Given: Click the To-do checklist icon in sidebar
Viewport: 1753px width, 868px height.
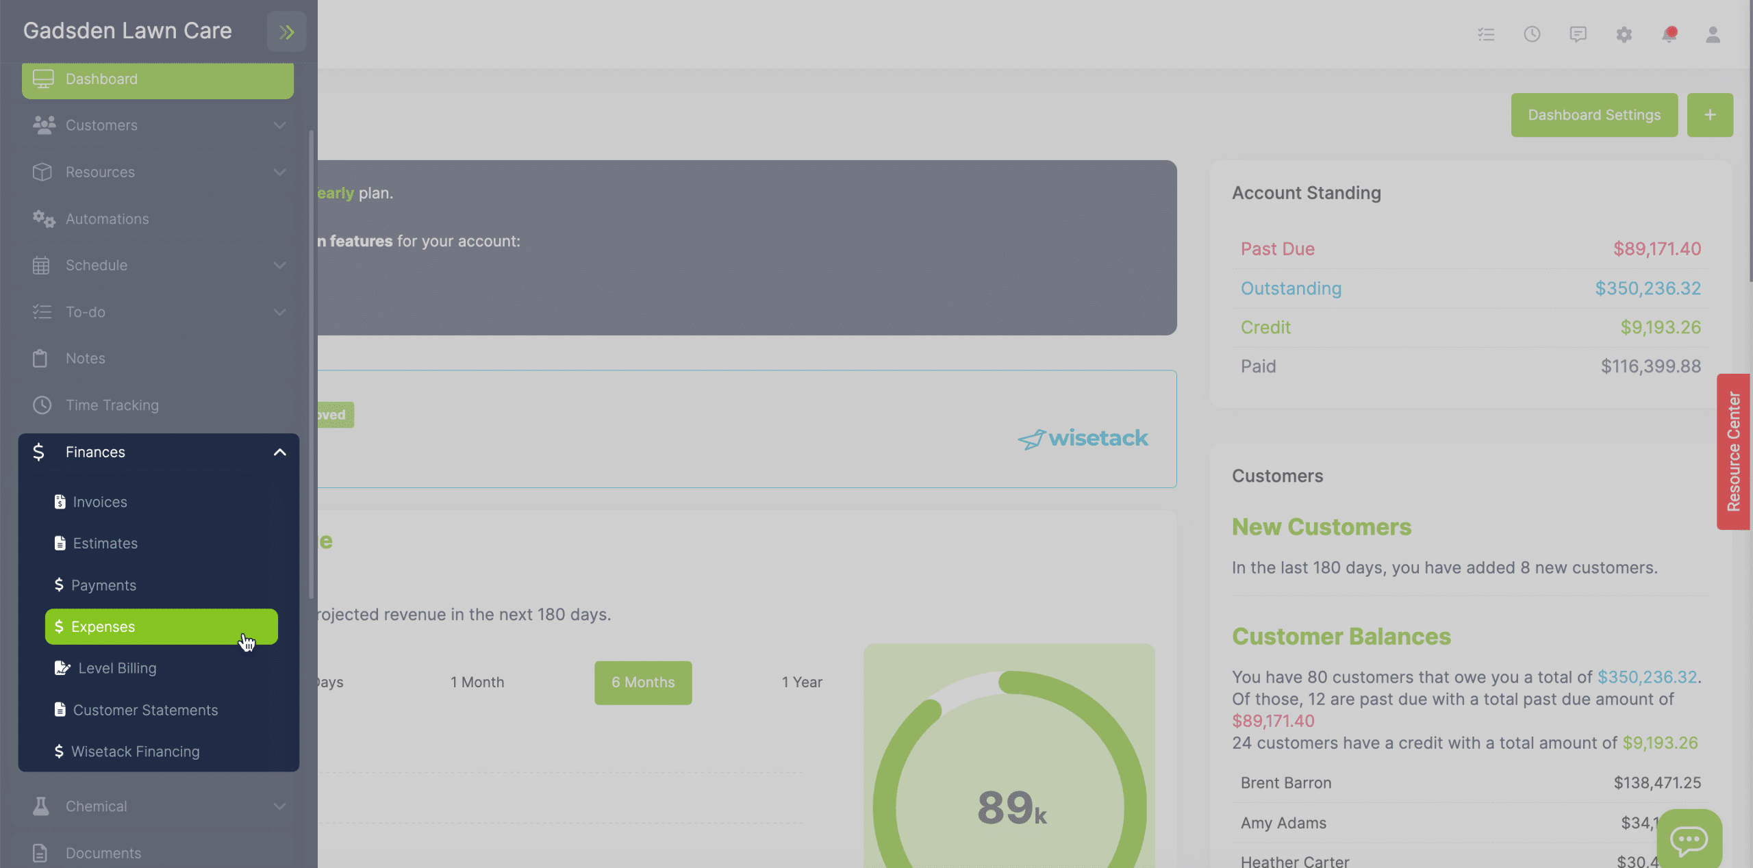Looking at the screenshot, I should click(x=42, y=311).
